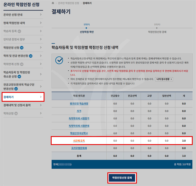Viewport: 196px width, 186px height.
Task: Click the STEP2 progress dot
Action: 157,28
